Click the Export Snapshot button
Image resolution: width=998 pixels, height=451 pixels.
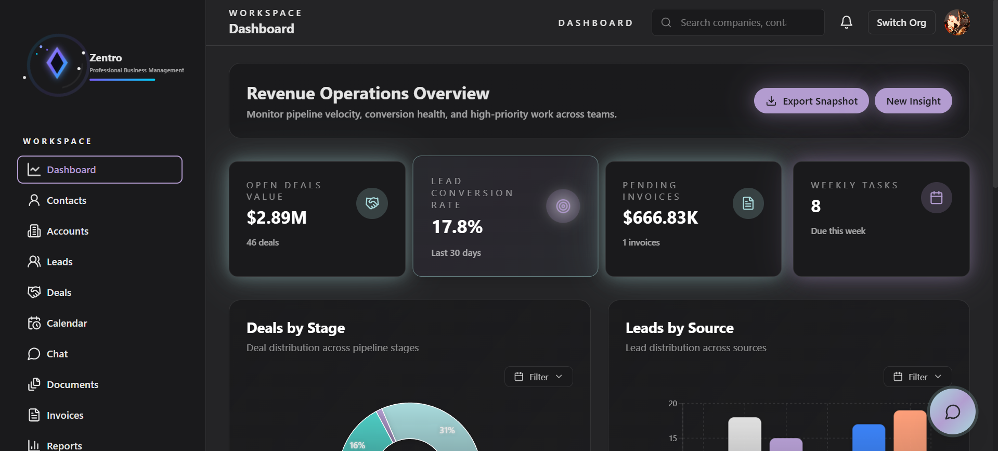click(811, 101)
